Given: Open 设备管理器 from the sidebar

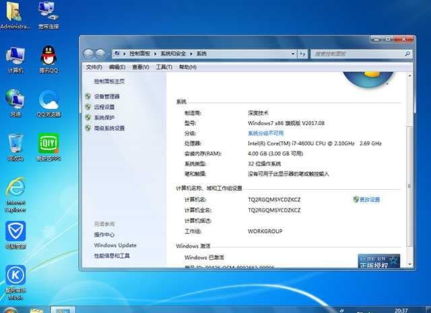Looking at the screenshot, I should 106,96.
